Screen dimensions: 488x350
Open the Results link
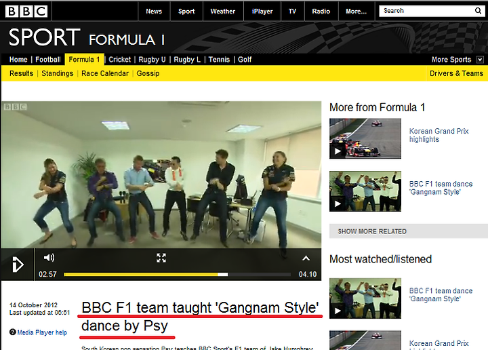pos(21,73)
